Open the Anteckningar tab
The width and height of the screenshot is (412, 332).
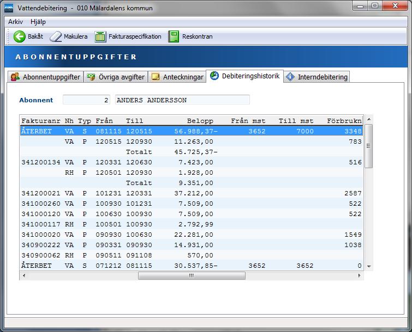(177, 77)
